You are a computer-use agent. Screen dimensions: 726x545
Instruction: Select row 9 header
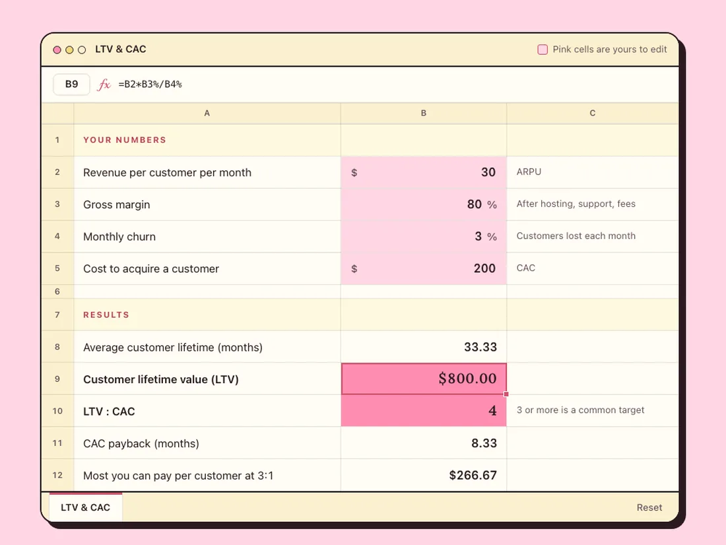pos(57,379)
